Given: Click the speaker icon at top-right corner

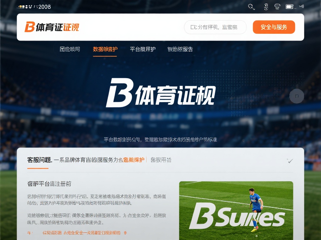Looking at the screenshot, I should point(301,7).
